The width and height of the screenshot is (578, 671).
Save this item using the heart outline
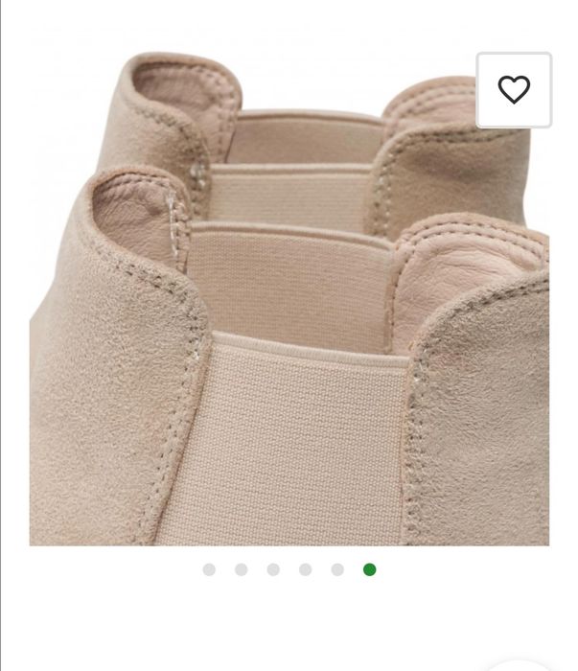[x=514, y=90]
